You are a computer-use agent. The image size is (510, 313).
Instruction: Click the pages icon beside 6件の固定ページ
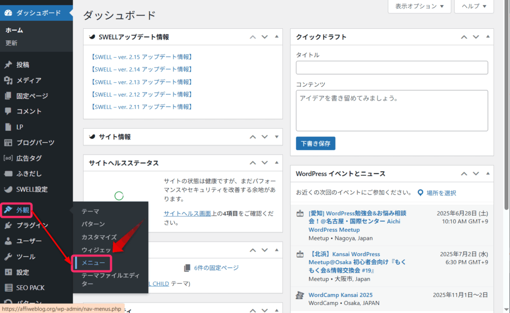pyautogui.click(x=187, y=268)
